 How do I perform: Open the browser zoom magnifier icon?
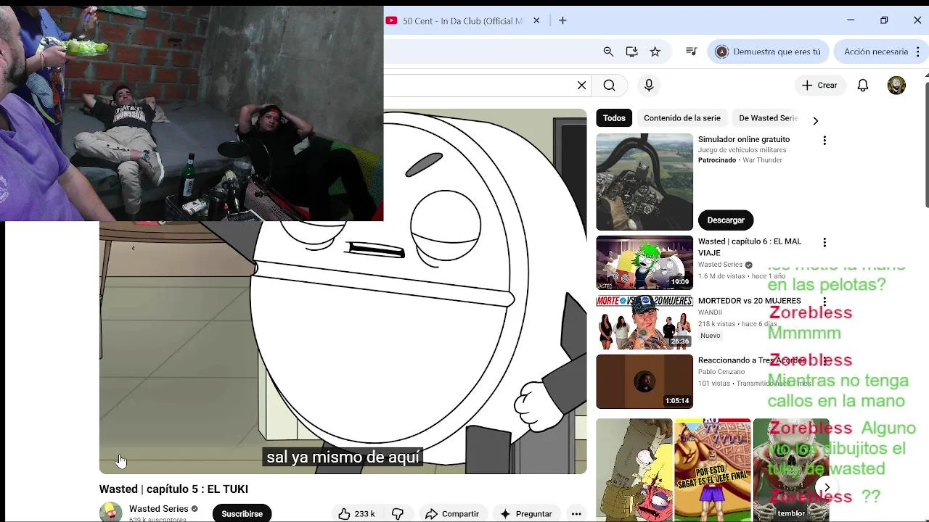pyautogui.click(x=608, y=51)
